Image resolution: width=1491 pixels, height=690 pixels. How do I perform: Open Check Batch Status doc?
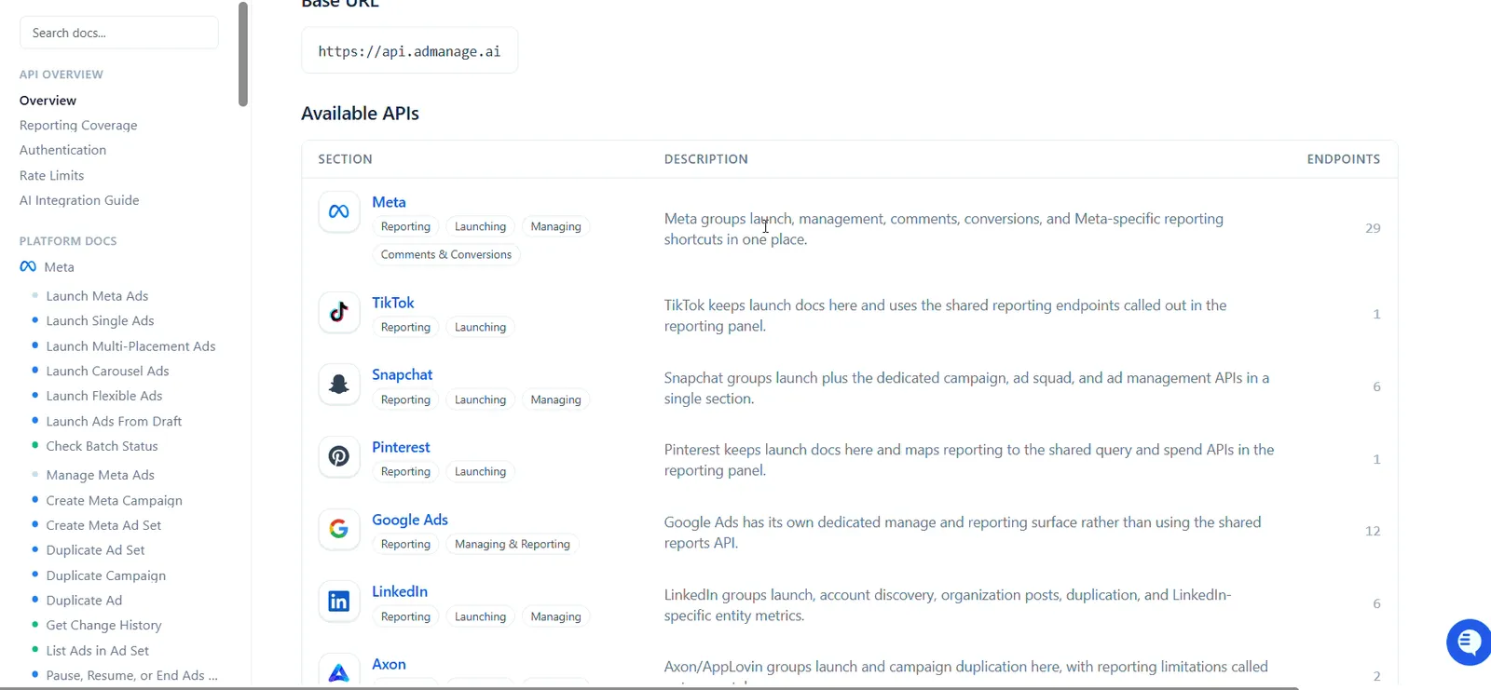[102, 446]
